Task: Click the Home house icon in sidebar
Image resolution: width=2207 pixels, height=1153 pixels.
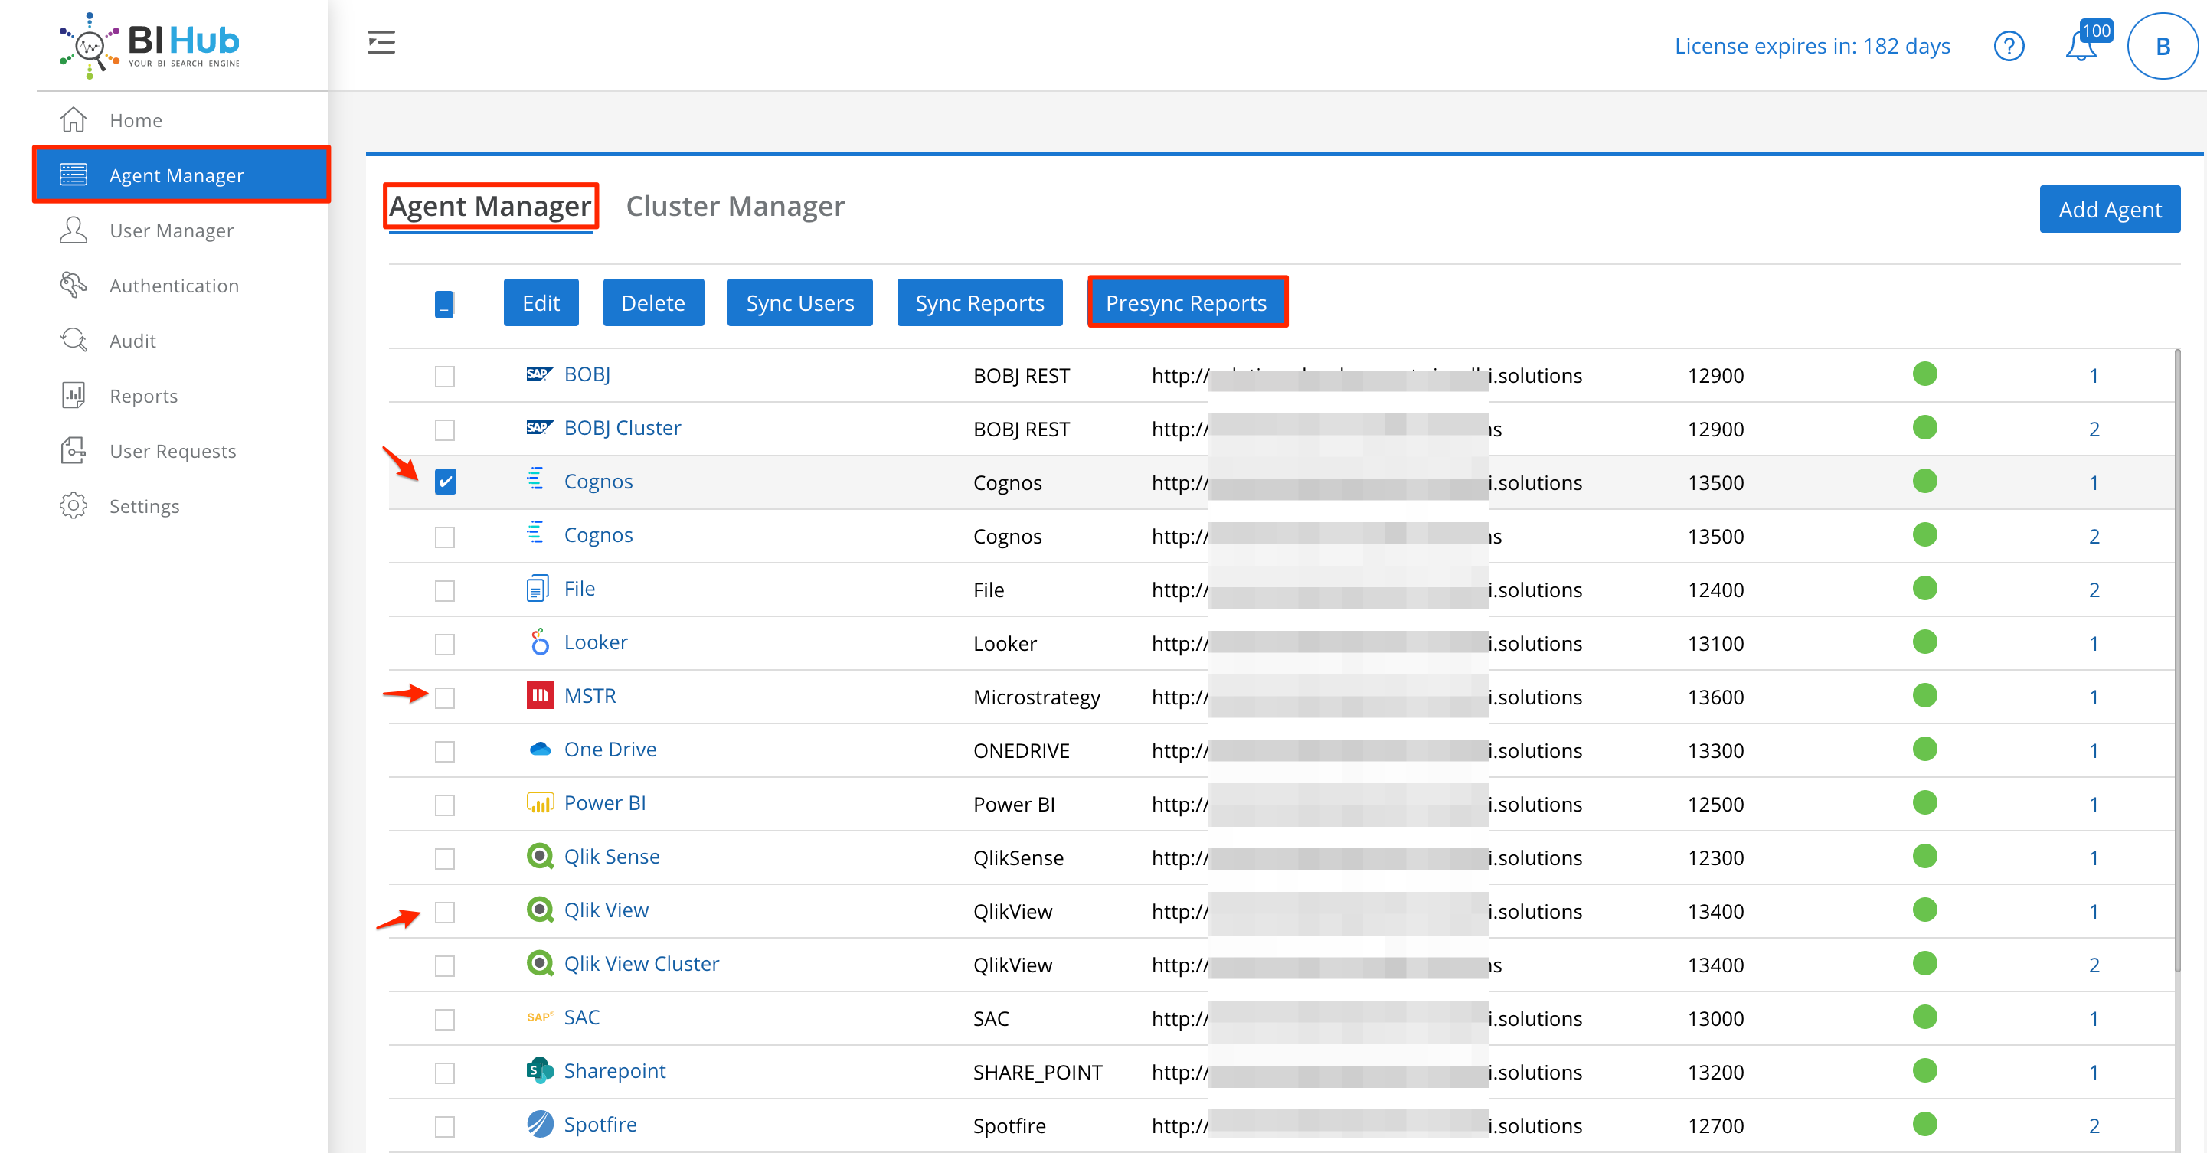Action: 74,120
